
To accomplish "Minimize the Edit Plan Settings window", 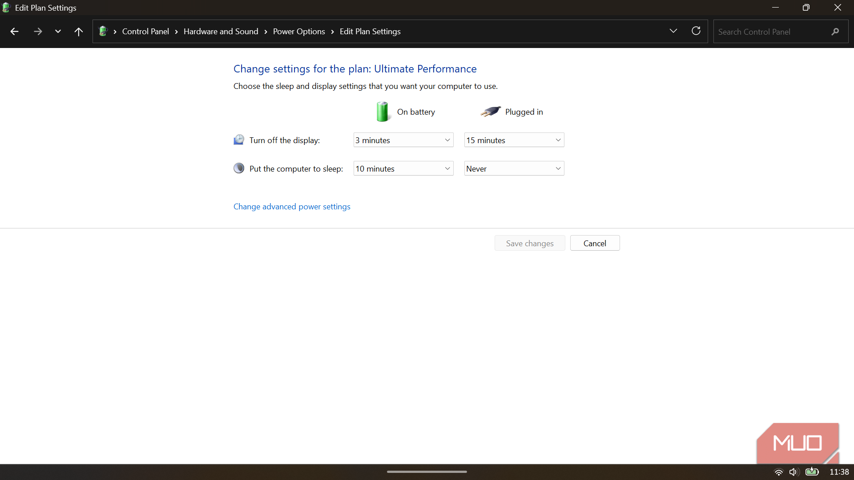I will click(x=775, y=8).
